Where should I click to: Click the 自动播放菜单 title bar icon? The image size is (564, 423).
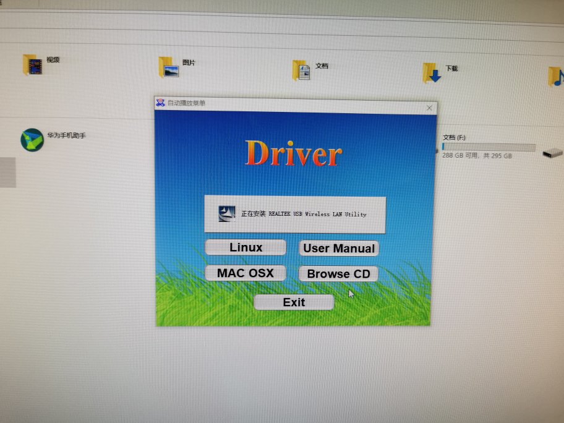click(x=160, y=103)
